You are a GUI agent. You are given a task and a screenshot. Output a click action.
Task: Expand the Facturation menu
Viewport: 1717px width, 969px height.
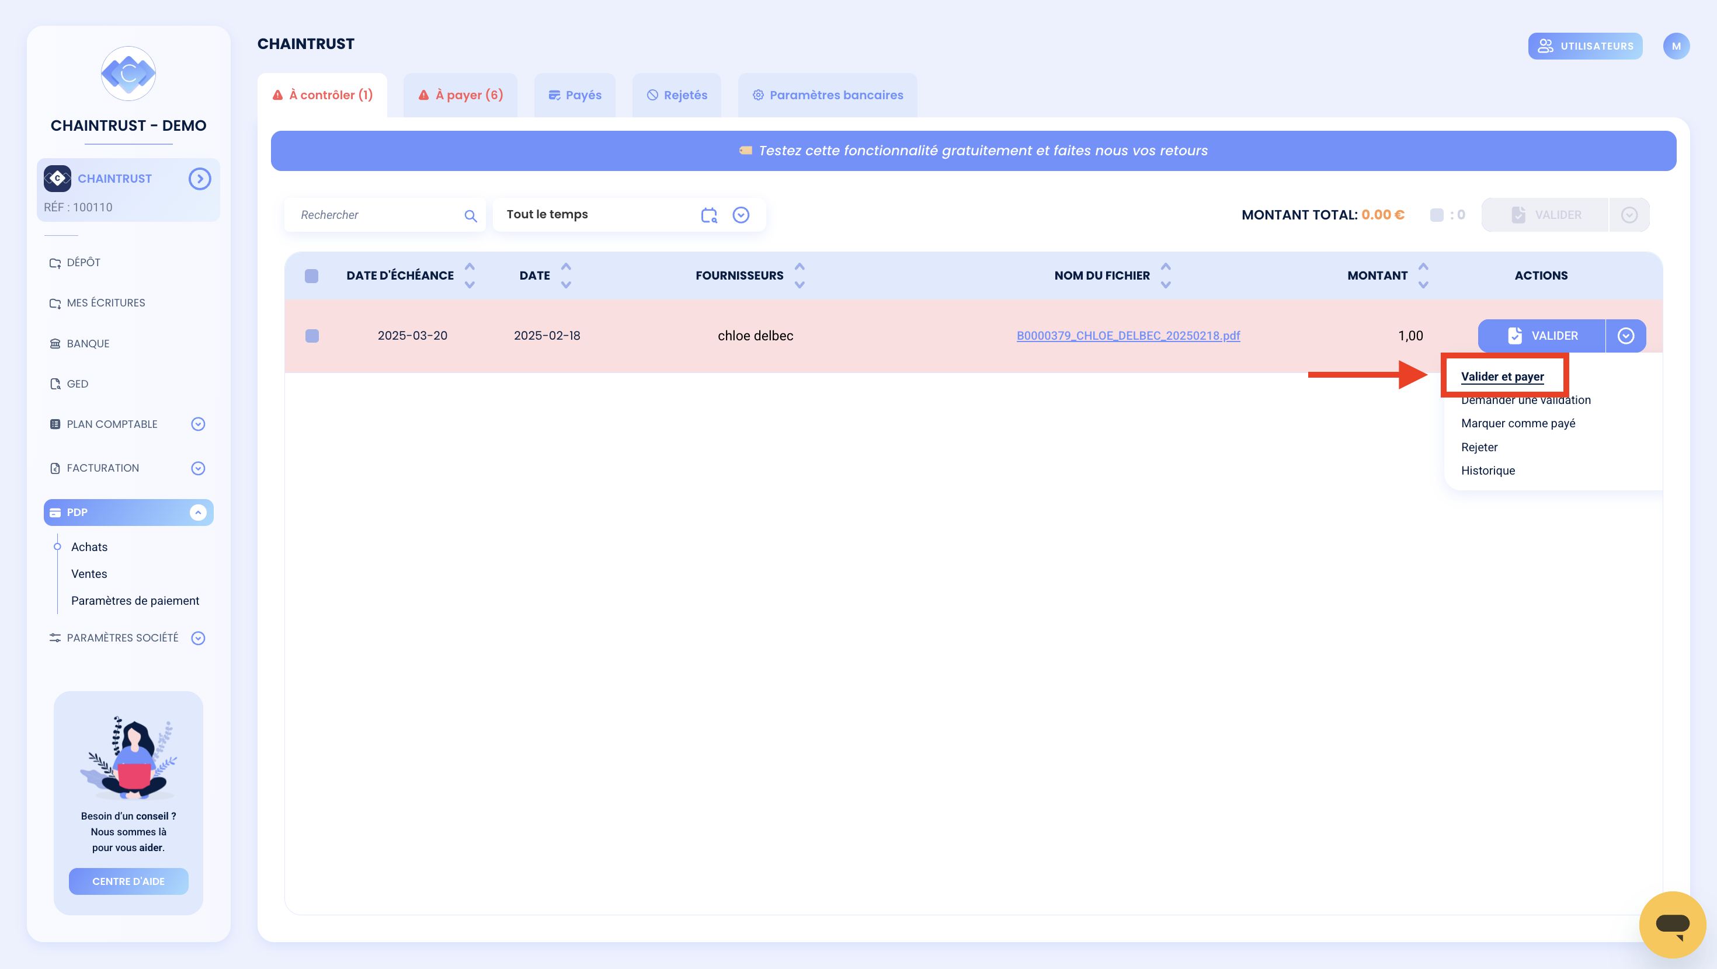point(198,468)
